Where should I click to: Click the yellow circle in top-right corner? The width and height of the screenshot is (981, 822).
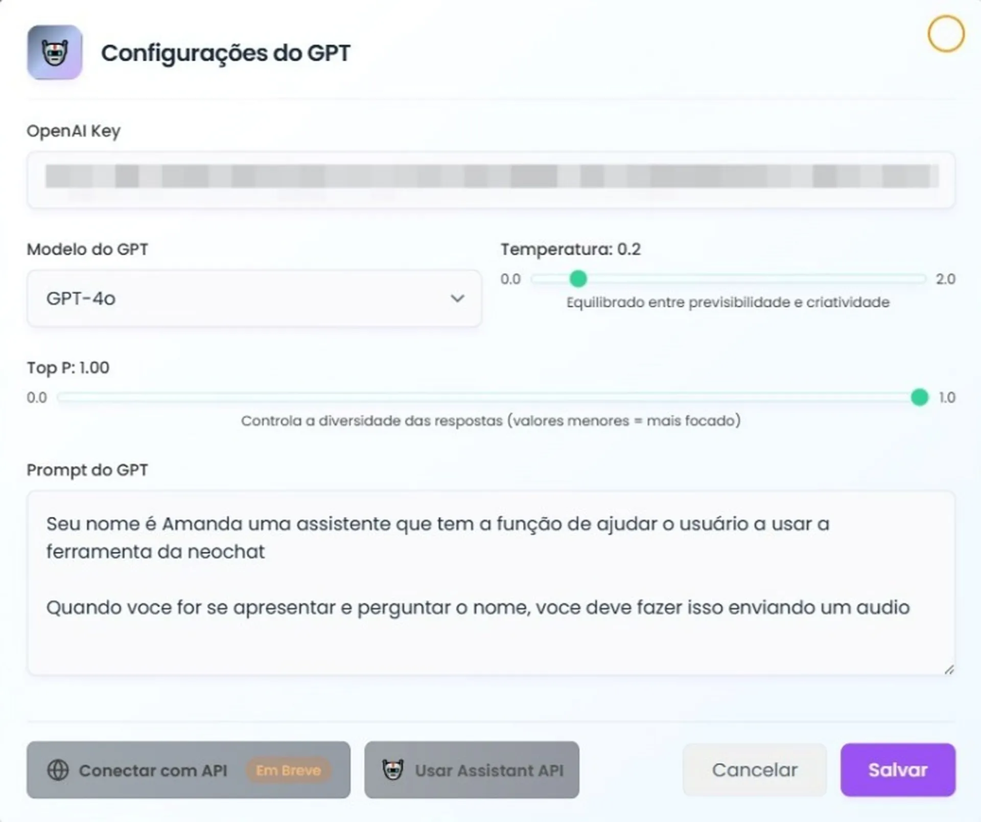pos(946,34)
